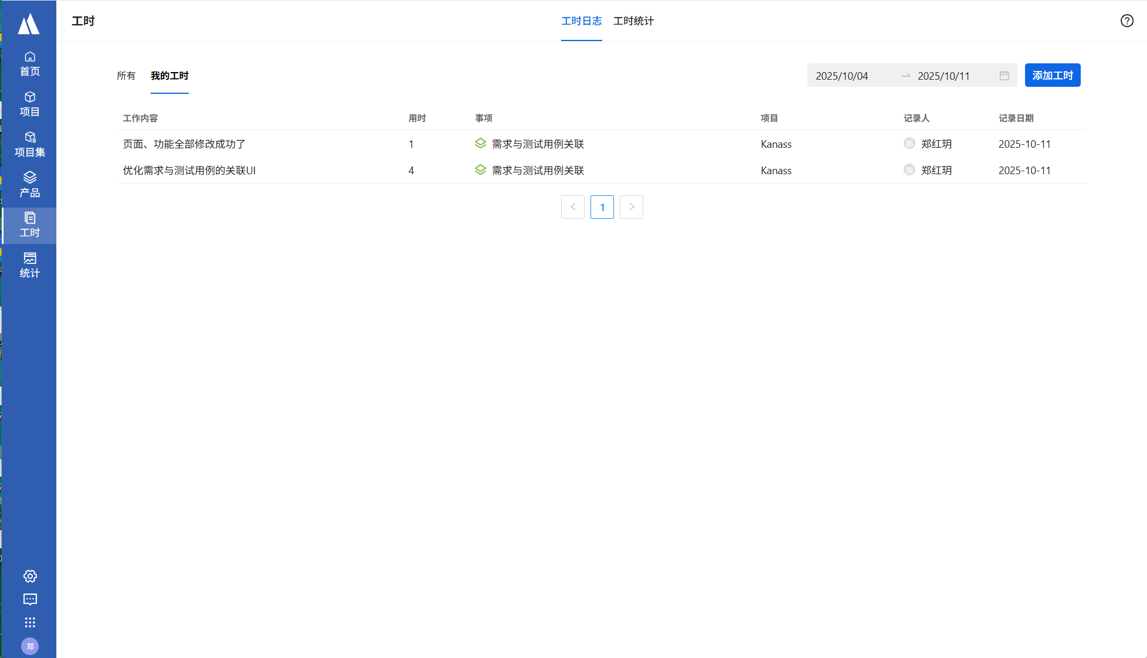Image resolution: width=1147 pixels, height=658 pixels.
Task: Click the help question mark icon
Action: 1126,21
